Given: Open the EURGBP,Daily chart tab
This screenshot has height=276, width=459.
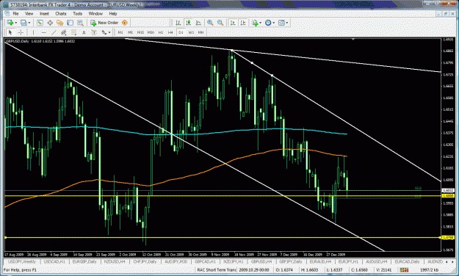Looking at the screenshot, I should pyautogui.click(x=84, y=261).
